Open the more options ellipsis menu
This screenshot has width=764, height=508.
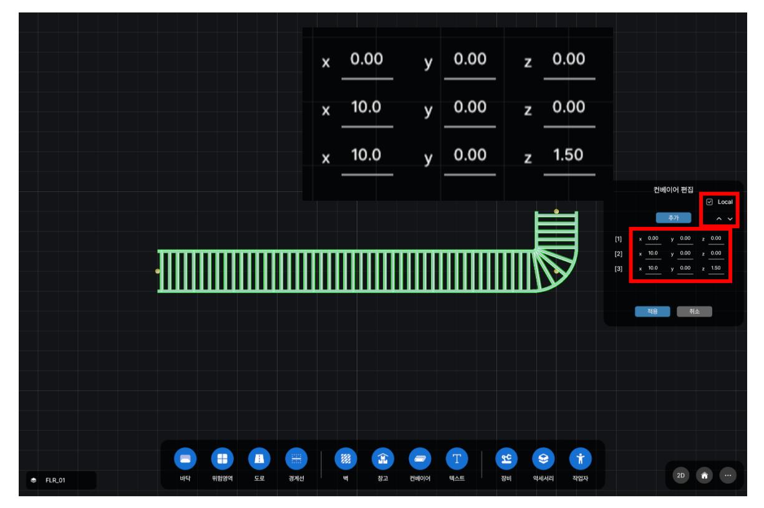728,475
